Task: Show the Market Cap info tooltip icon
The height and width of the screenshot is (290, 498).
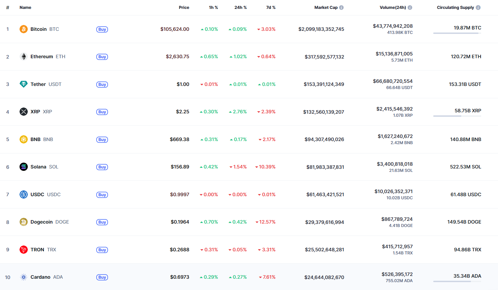Action: [x=341, y=8]
